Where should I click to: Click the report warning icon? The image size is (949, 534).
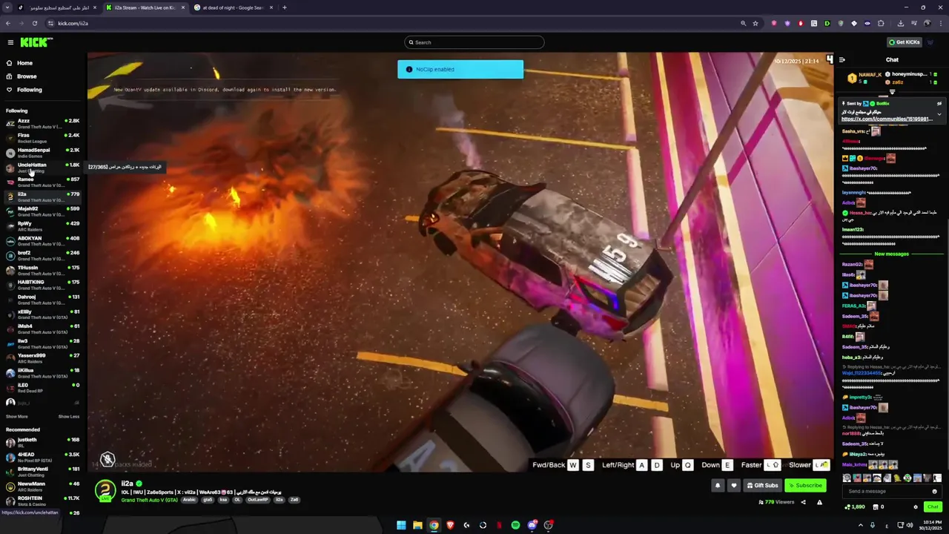tap(819, 502)
